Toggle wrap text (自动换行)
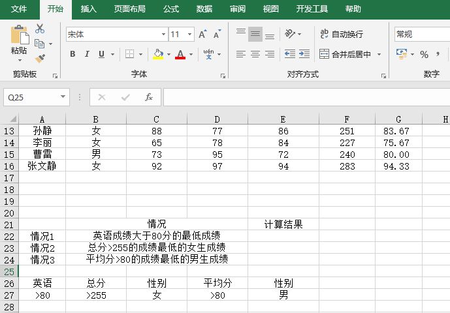 pos(341,34)
